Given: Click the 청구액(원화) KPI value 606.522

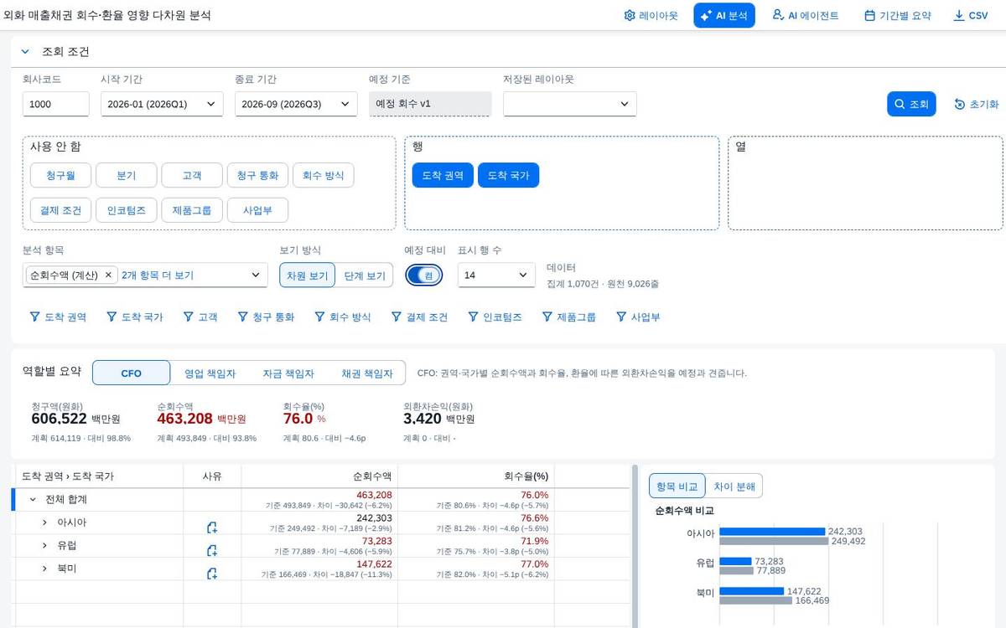Looking at the screenshot, I should coord(60,419).
